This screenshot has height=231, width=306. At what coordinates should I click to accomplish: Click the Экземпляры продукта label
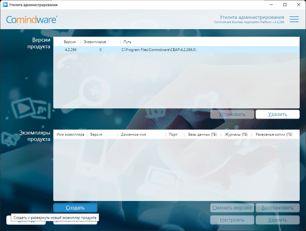pos(35,136)
